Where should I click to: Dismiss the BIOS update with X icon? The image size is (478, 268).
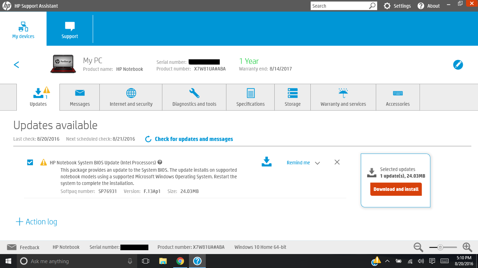tap(337, 162)
